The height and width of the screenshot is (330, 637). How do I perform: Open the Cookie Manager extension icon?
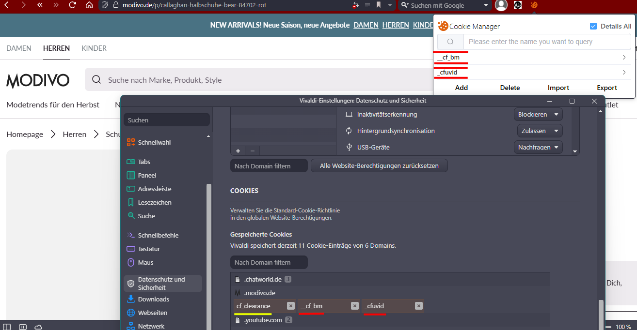(x=534, y=5)
